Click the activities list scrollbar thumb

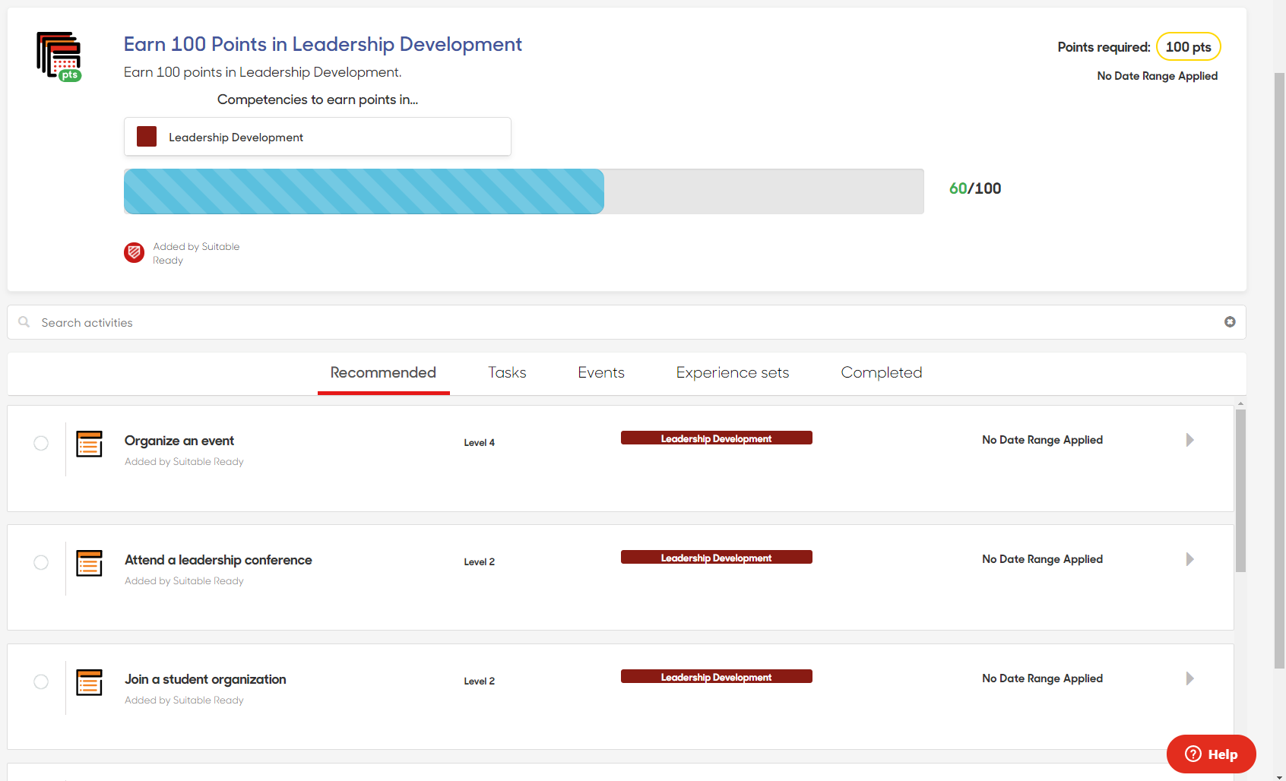(1240, 491)
